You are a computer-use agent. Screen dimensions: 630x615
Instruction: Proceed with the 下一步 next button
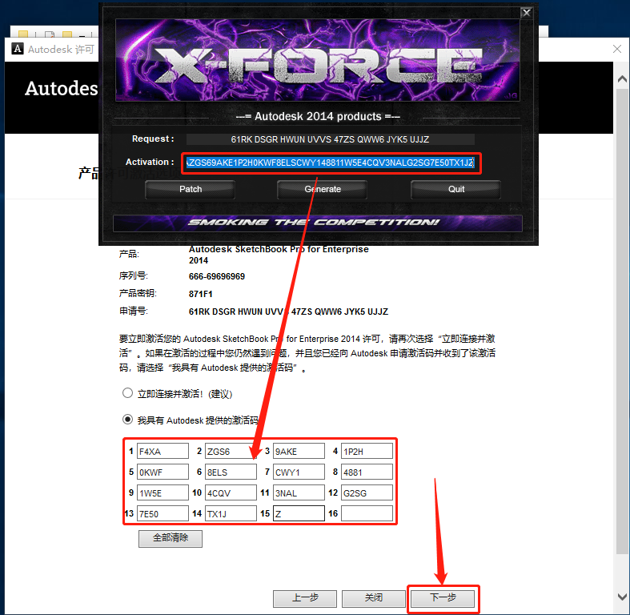(443, 598)
